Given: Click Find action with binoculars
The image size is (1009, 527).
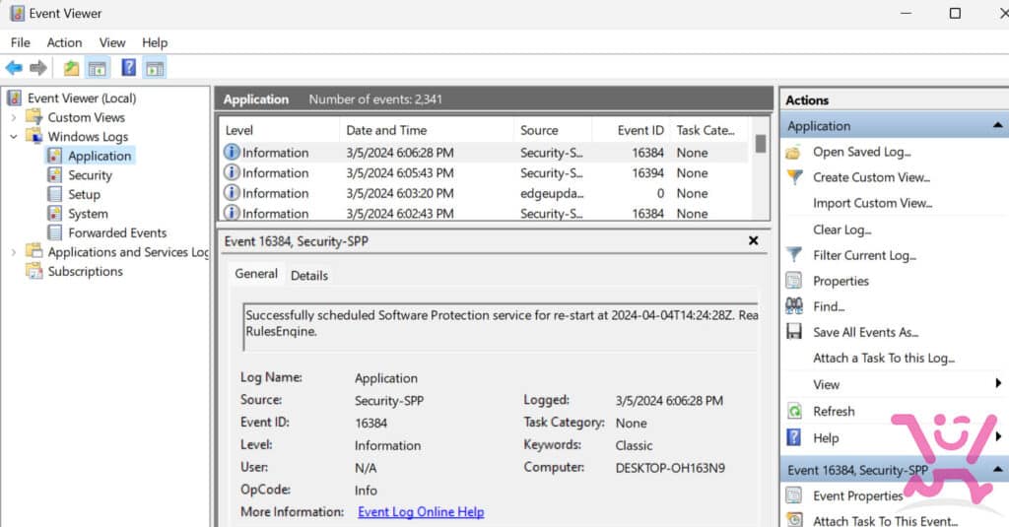Looking at the screenshot, I should point(828,307).
